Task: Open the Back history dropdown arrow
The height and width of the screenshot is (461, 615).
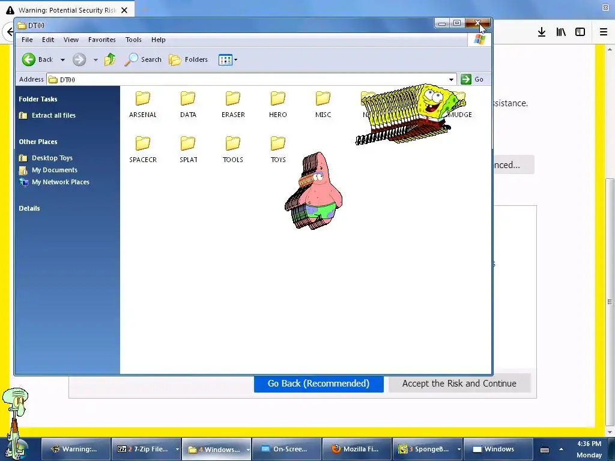Action: click(62, 60)
